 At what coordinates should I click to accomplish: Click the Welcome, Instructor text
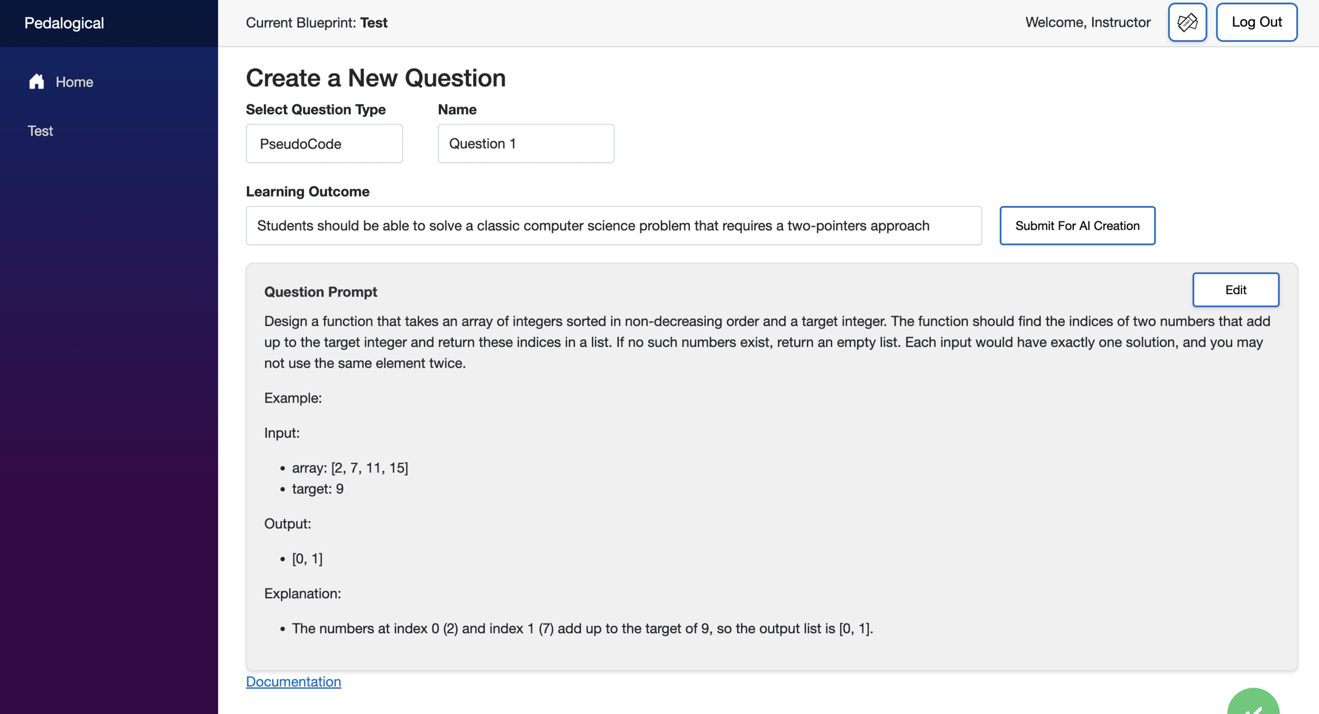(x=1087, y=22)
